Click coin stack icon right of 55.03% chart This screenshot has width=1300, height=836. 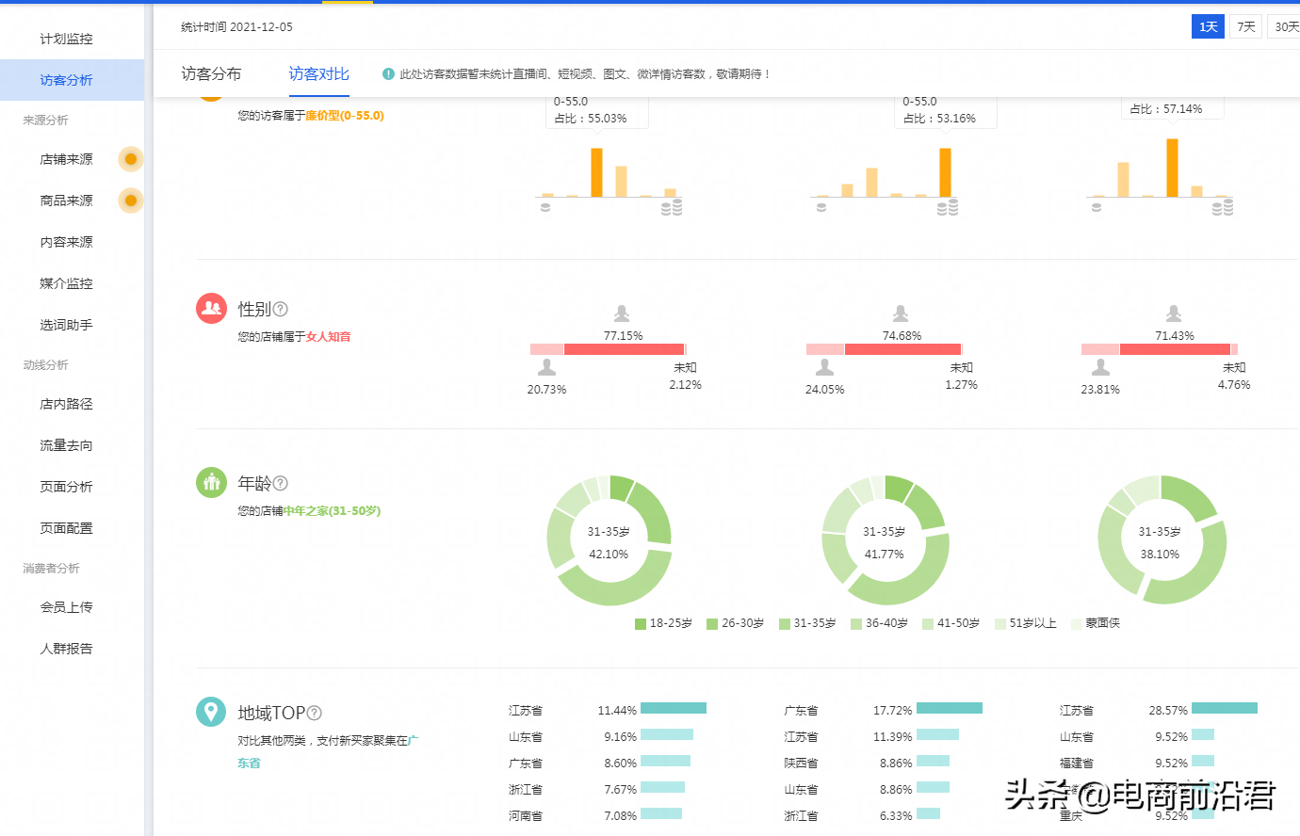(x=672, y=207)
